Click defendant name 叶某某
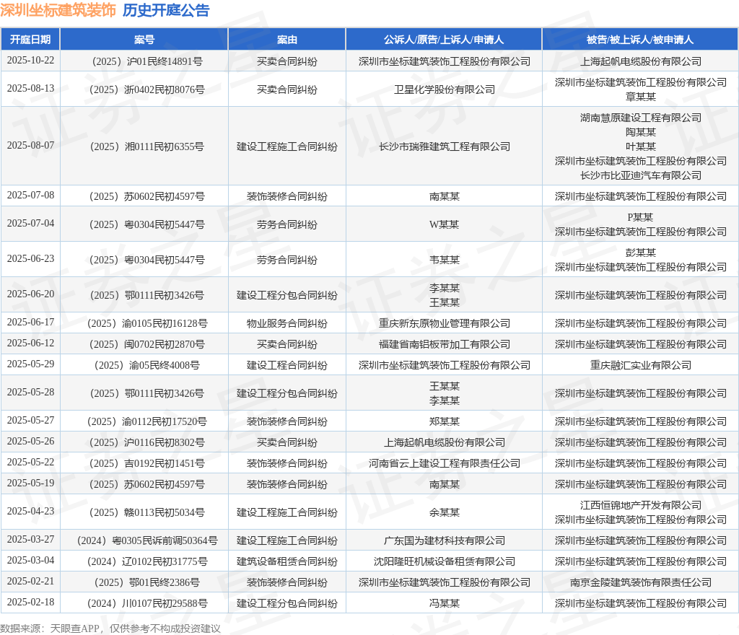 click(x=641, y=146)
